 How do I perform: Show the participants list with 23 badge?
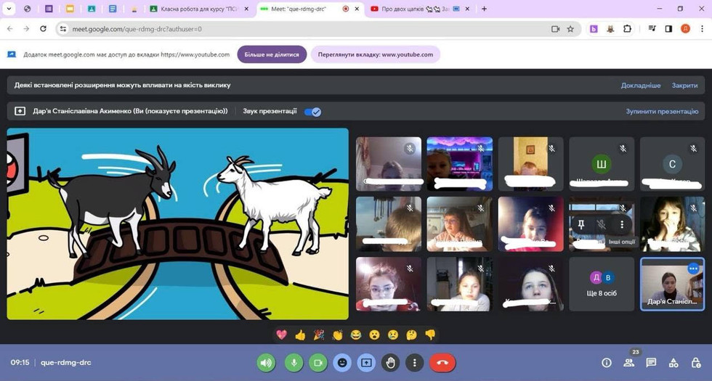tap(629, 362)
